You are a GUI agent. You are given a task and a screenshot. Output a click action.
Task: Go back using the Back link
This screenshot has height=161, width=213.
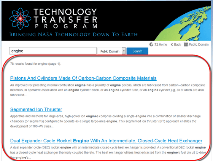[177, 45]
